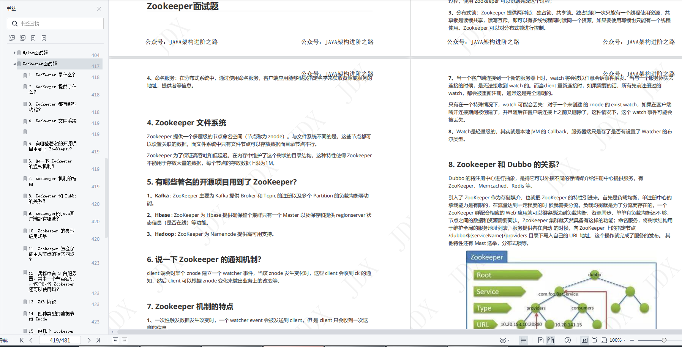Click page number 404 beside Nginx面试题

click(95, 55)
